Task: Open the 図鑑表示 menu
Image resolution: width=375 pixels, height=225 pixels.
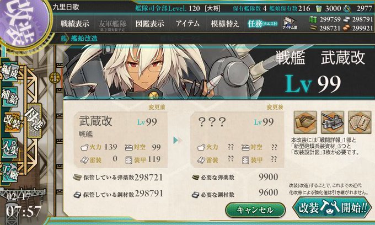Action: (x=149, y=24)
